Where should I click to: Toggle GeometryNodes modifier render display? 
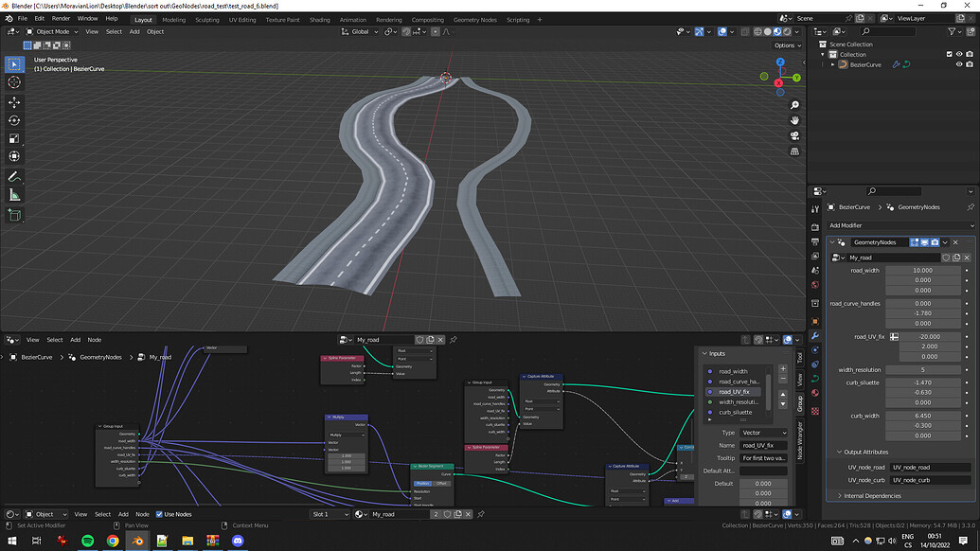(935, 242)
